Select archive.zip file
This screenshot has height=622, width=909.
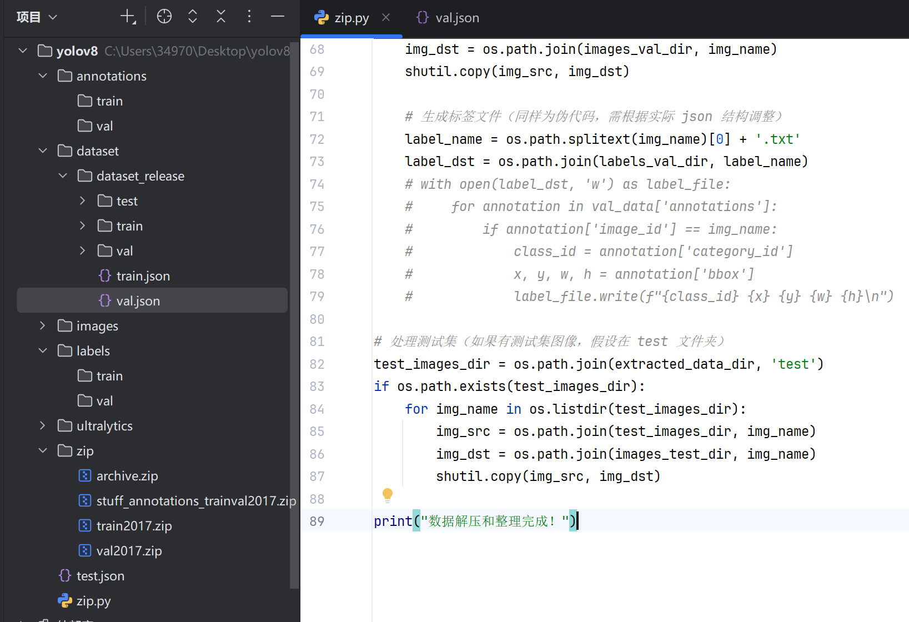tap(152, 476)
